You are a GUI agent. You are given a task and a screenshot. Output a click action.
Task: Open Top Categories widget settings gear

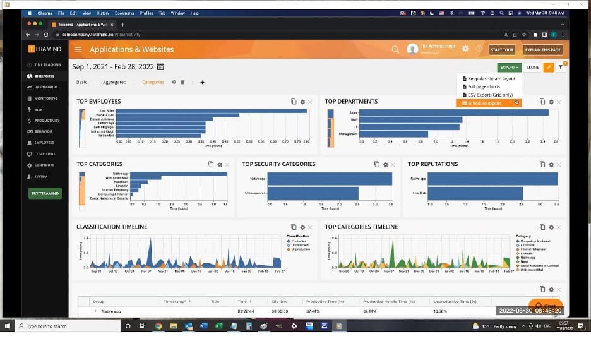point(220,164)
